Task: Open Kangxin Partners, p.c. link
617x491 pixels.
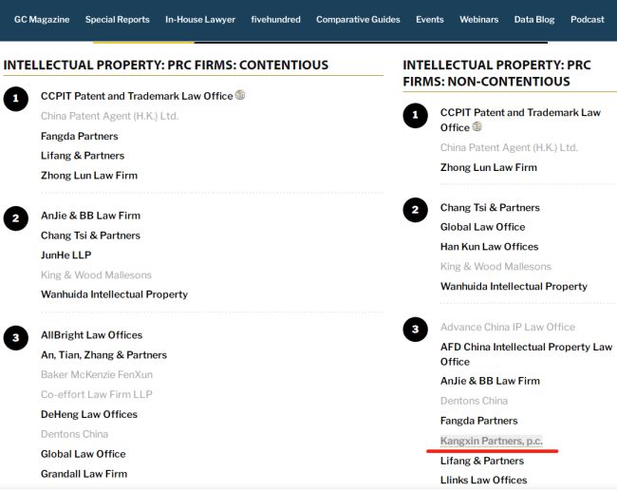Action: point(492,441)
